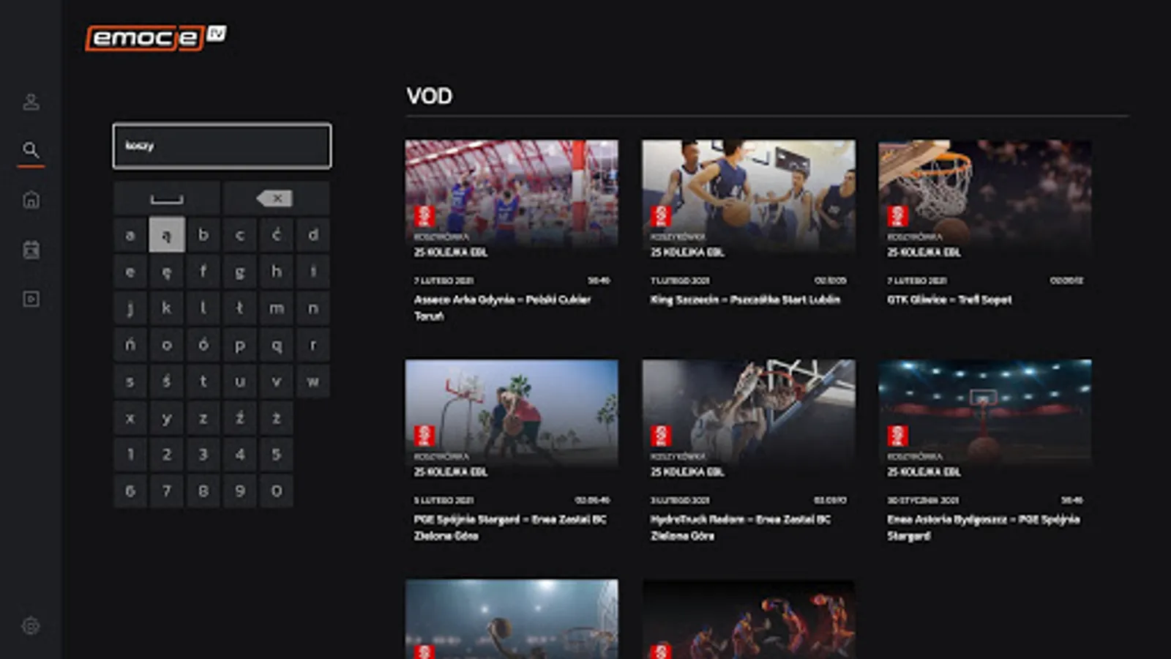Tap the number 8 key
Screen dimensions: 1171x659
[203, 491]
